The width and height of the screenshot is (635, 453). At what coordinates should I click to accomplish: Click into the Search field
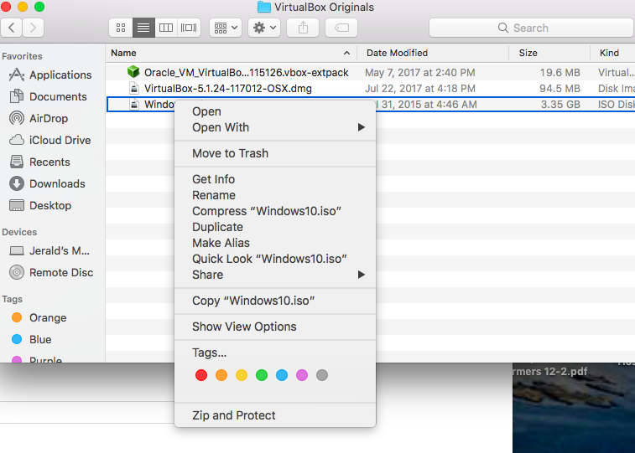(x=531, y=28)
